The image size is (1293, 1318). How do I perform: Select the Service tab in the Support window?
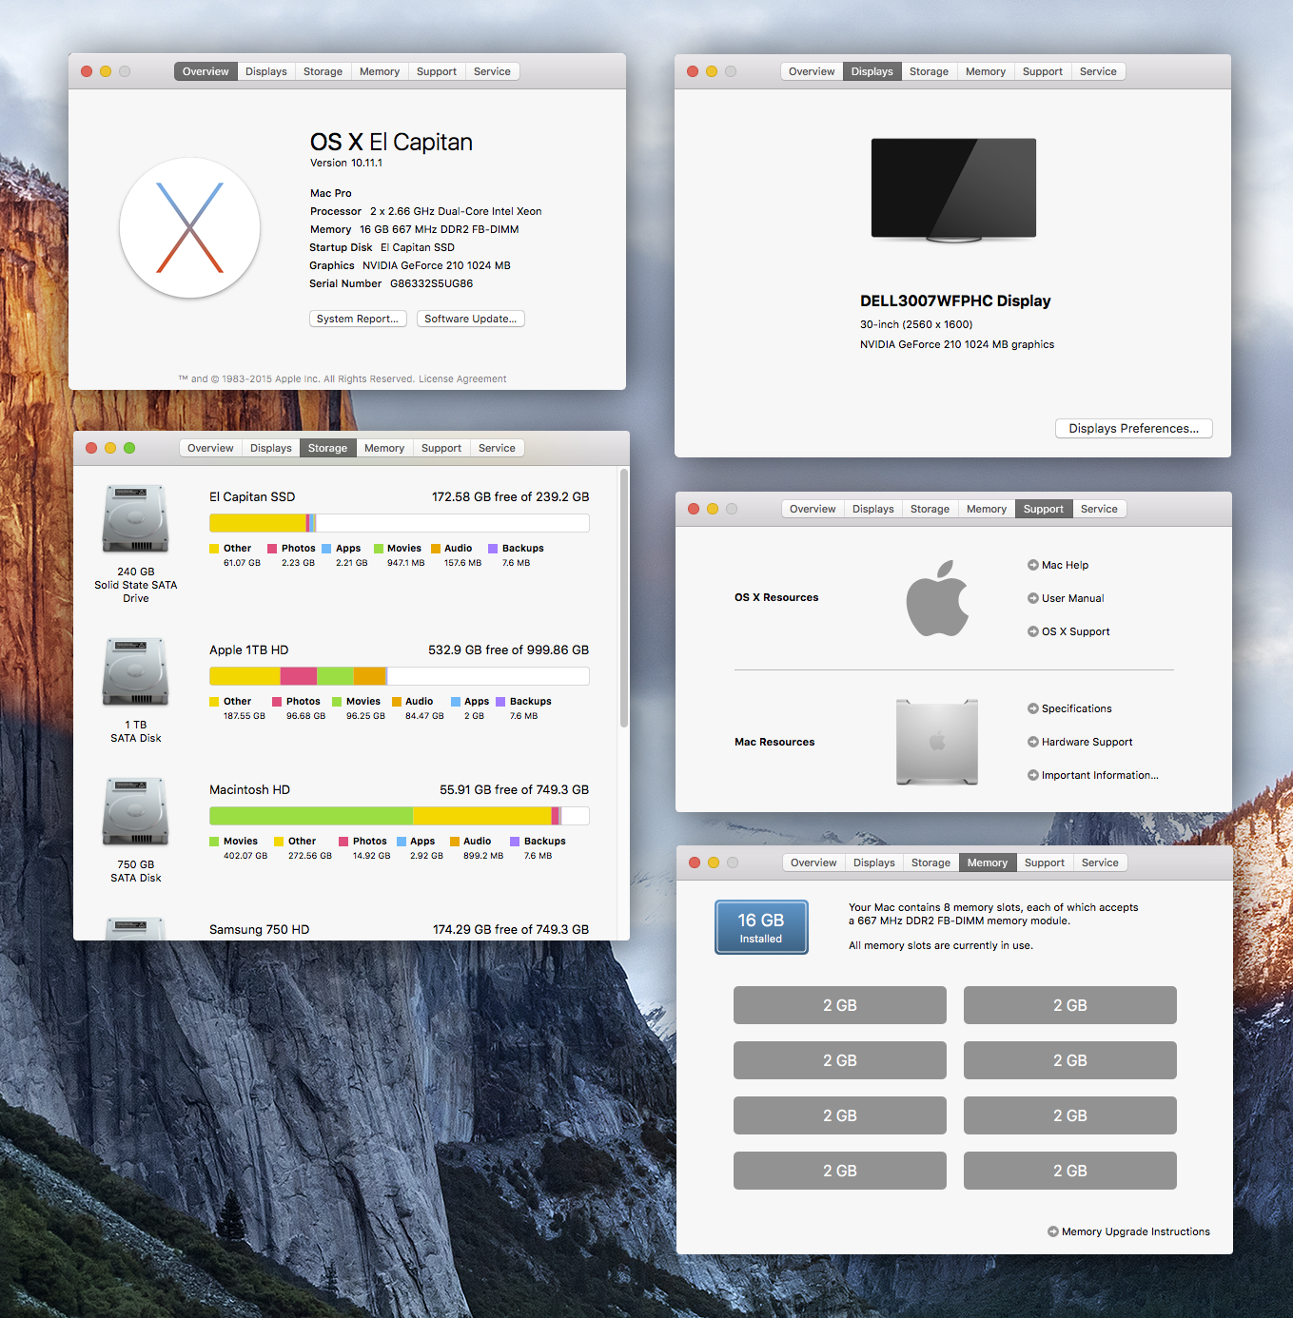tap(1099, 509)
